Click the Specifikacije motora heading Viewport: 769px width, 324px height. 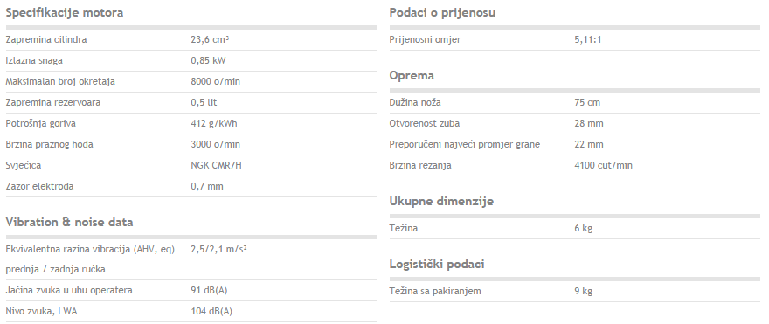pyautogui.click(x=65, y=13)
